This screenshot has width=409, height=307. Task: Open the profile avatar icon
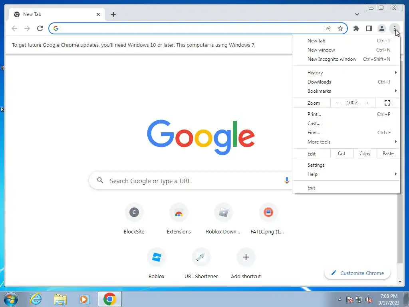(381, 28)
